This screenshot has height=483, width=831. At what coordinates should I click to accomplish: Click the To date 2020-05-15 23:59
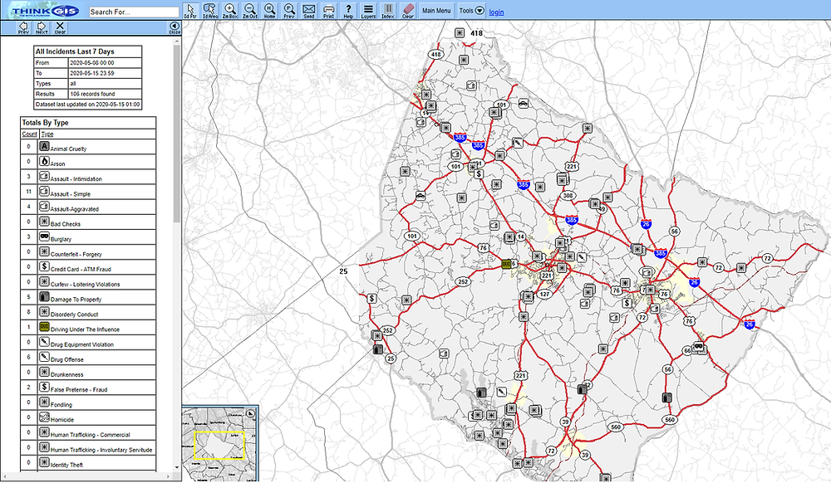(x=105, y=73)
